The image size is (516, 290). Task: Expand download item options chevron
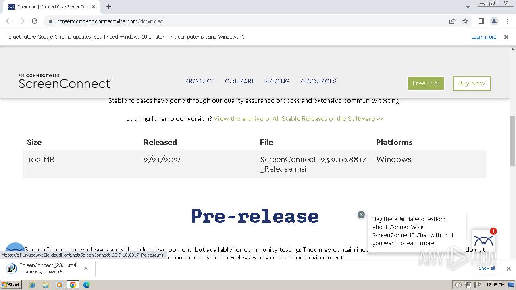85,269
